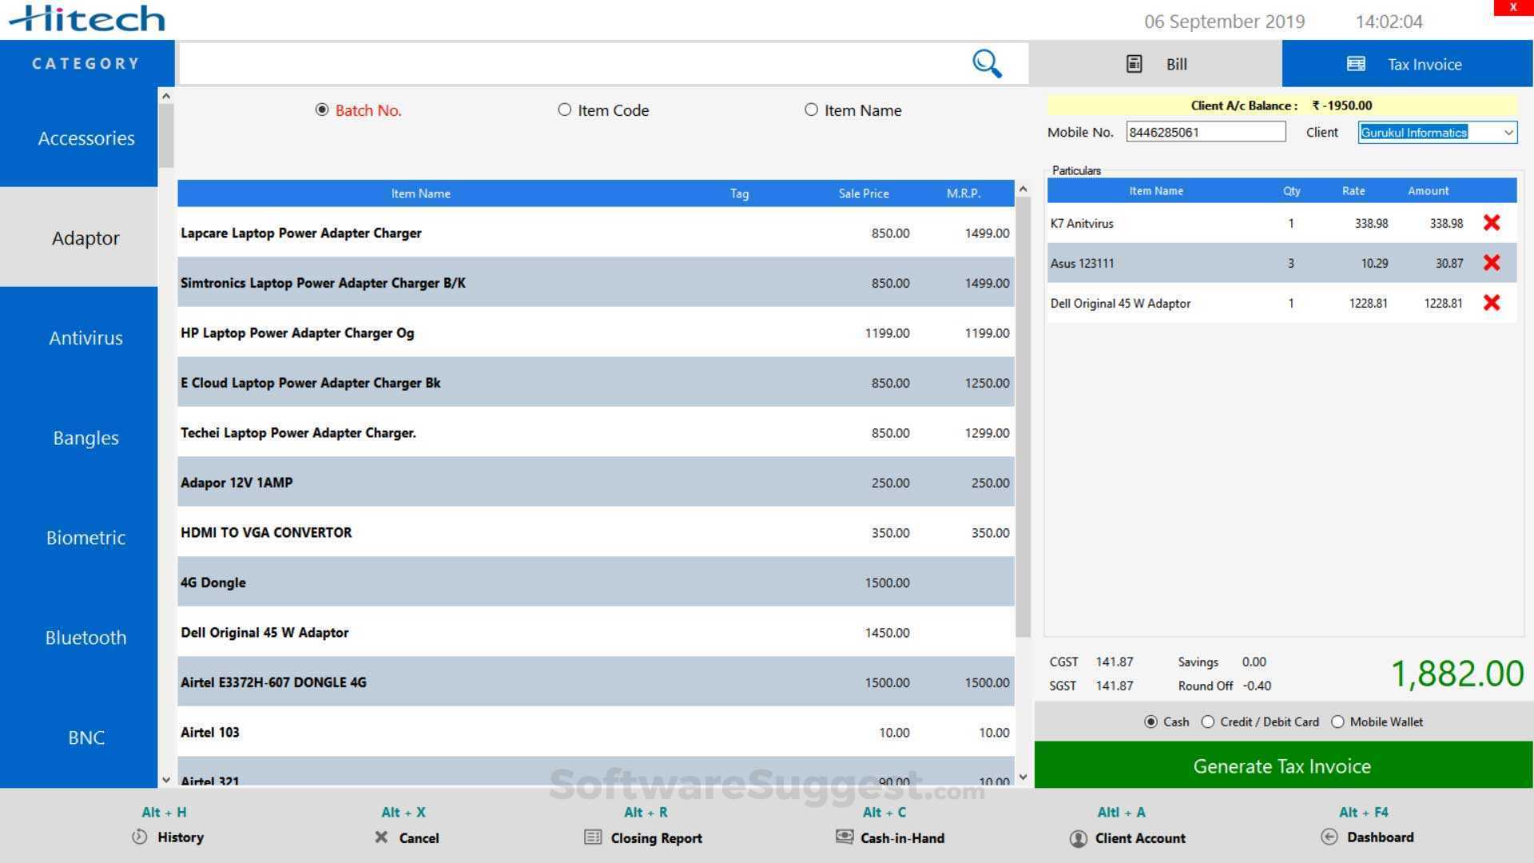Click the Bill icon next to its label
This screenshot has width=1534, height=863.
[1134, 63]
